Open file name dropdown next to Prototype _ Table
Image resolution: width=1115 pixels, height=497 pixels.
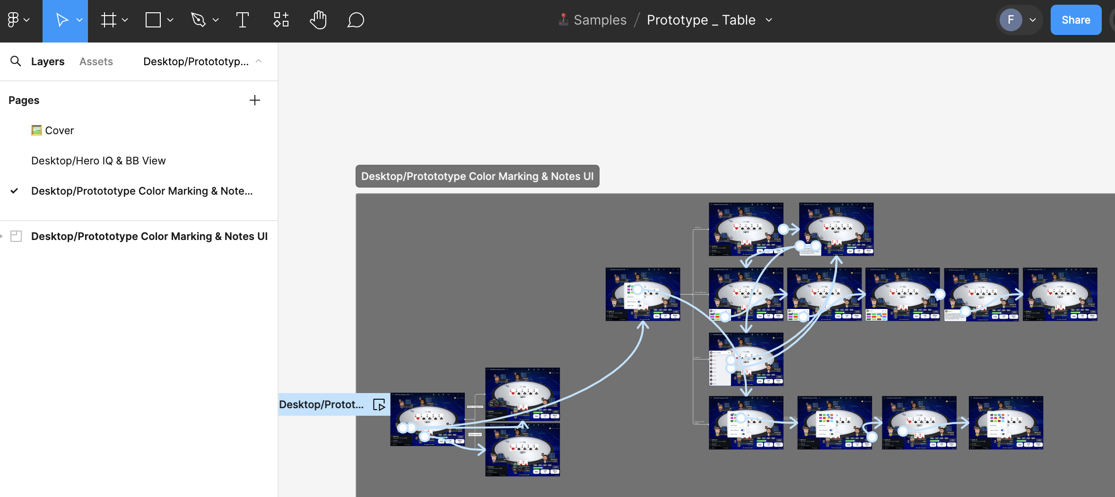tap(769, 20)
